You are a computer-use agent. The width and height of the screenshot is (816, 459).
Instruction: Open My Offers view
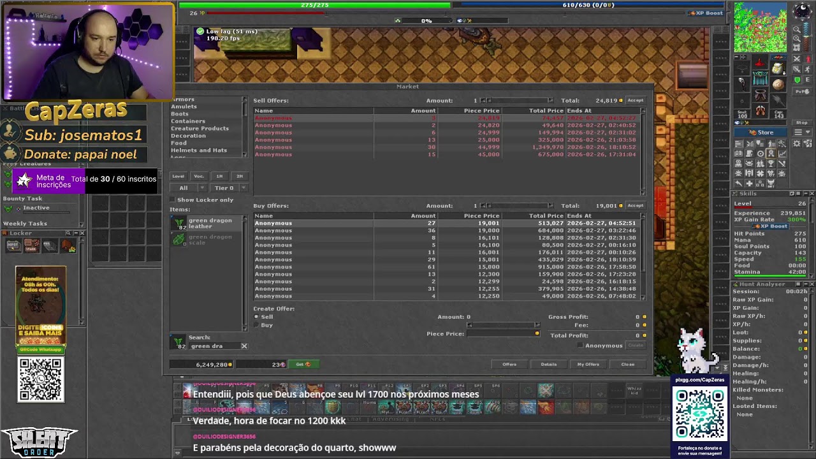tap(588, 364)
